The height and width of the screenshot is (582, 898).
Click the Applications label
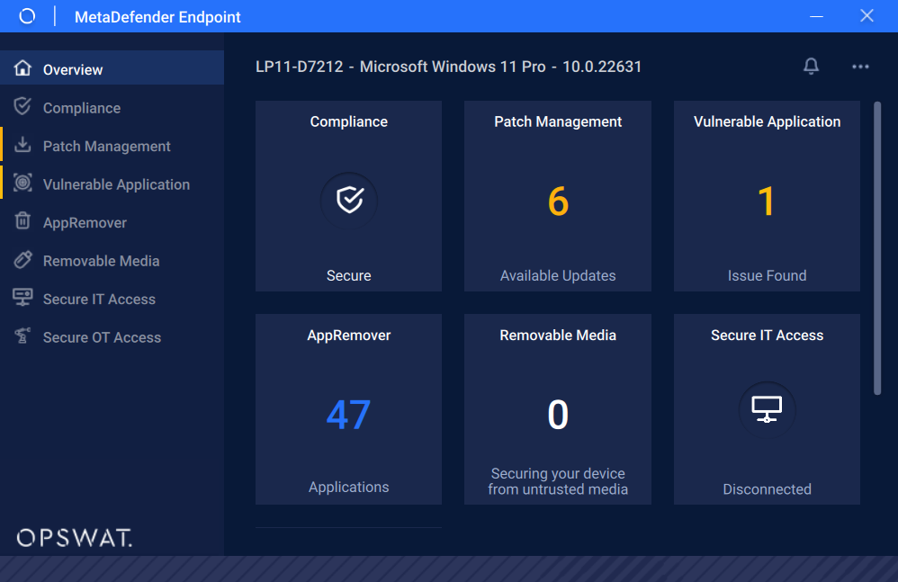349,488
